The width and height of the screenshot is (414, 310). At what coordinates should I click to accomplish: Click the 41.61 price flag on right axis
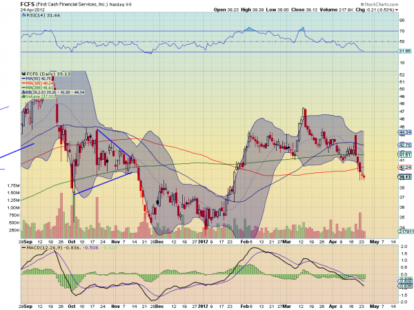point(405,155)
